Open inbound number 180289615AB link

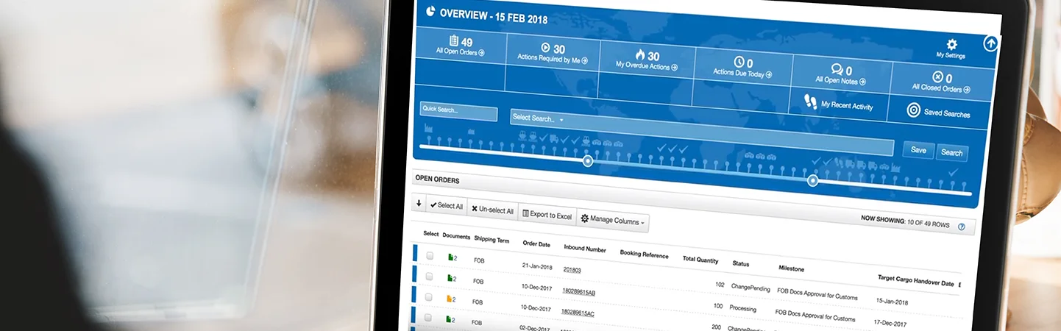578,291
